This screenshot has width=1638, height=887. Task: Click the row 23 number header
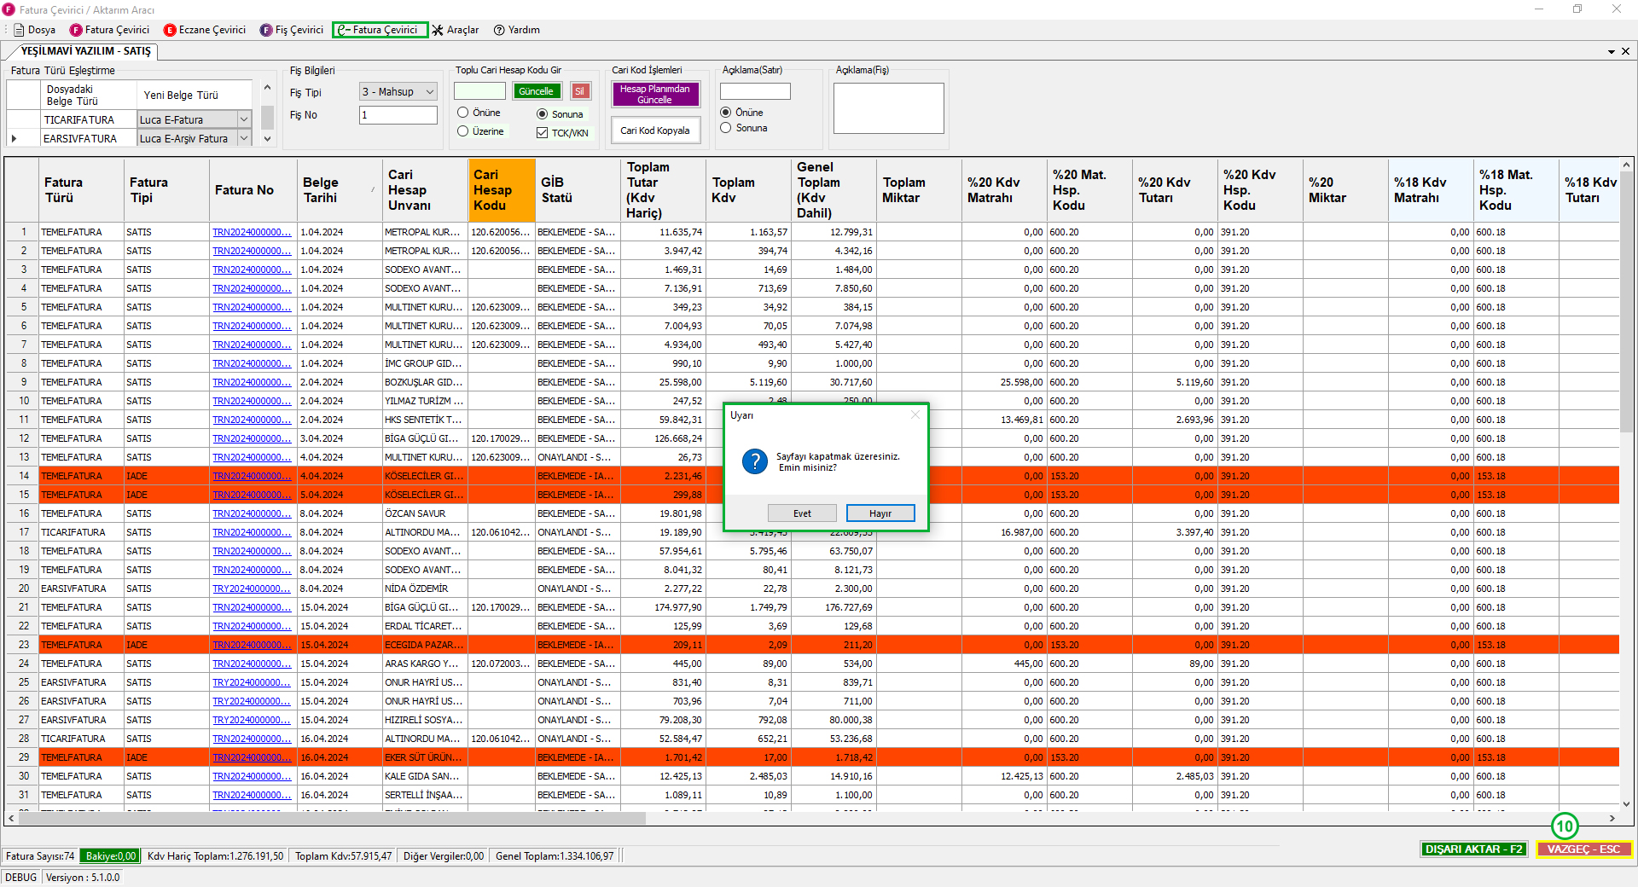[x=23, y=645]
